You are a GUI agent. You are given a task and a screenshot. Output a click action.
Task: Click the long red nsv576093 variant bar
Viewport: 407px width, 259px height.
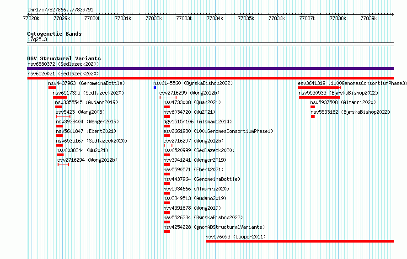[x=300, y=241]
